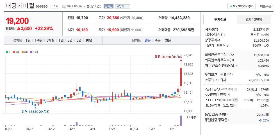Screen dimensions: 278x135
Task: Open help icon next to PER EPS(2021.03)
Action: pyautogui.click(x=235, y=89)
